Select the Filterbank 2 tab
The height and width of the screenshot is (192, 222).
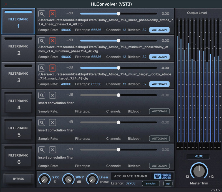(19, 49)
